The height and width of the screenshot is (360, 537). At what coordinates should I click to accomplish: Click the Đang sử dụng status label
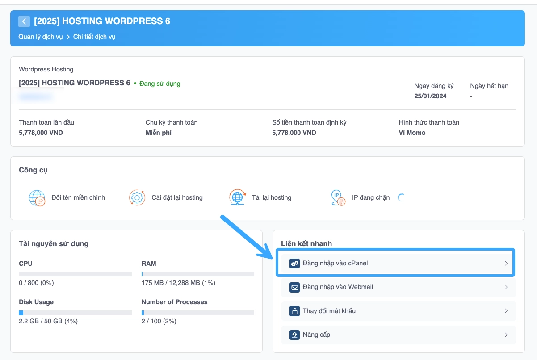pos(159,83)
